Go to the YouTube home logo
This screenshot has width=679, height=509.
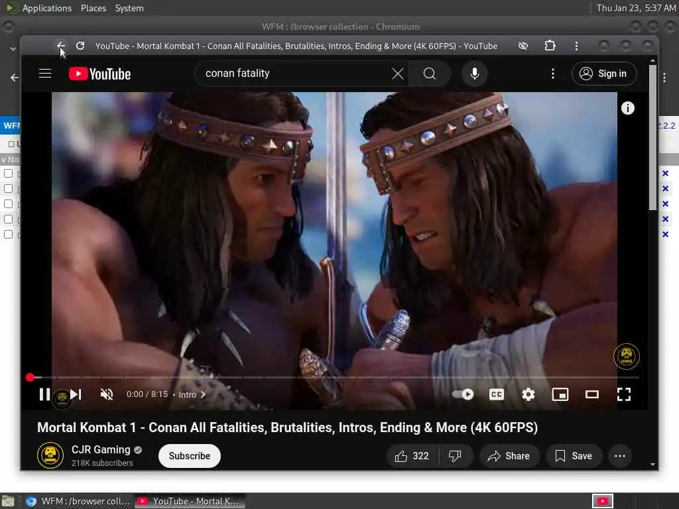(x=99, y=74)
